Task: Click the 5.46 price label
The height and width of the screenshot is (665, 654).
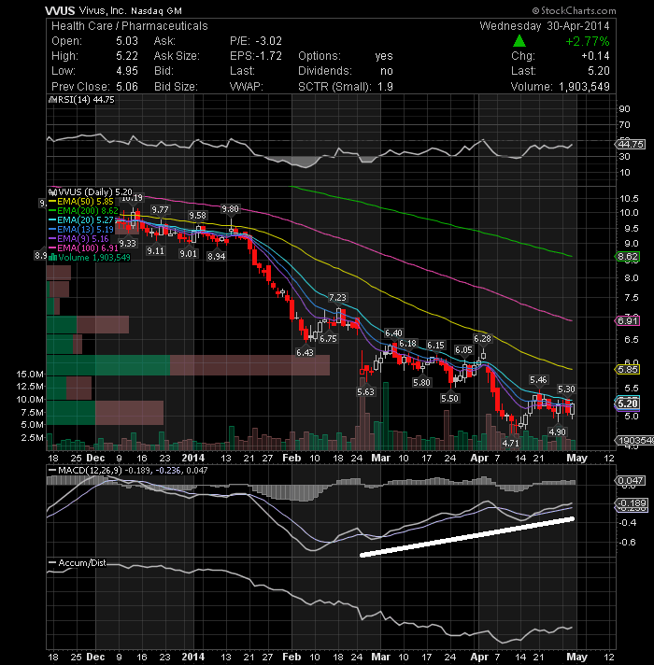Action: pos(538,379)
